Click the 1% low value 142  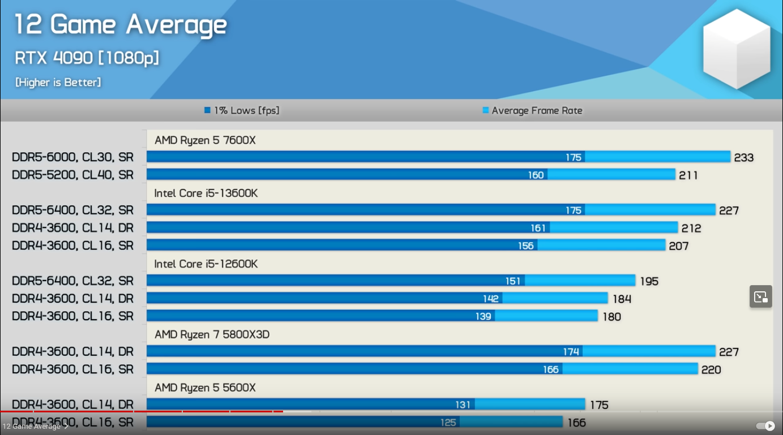490,299
